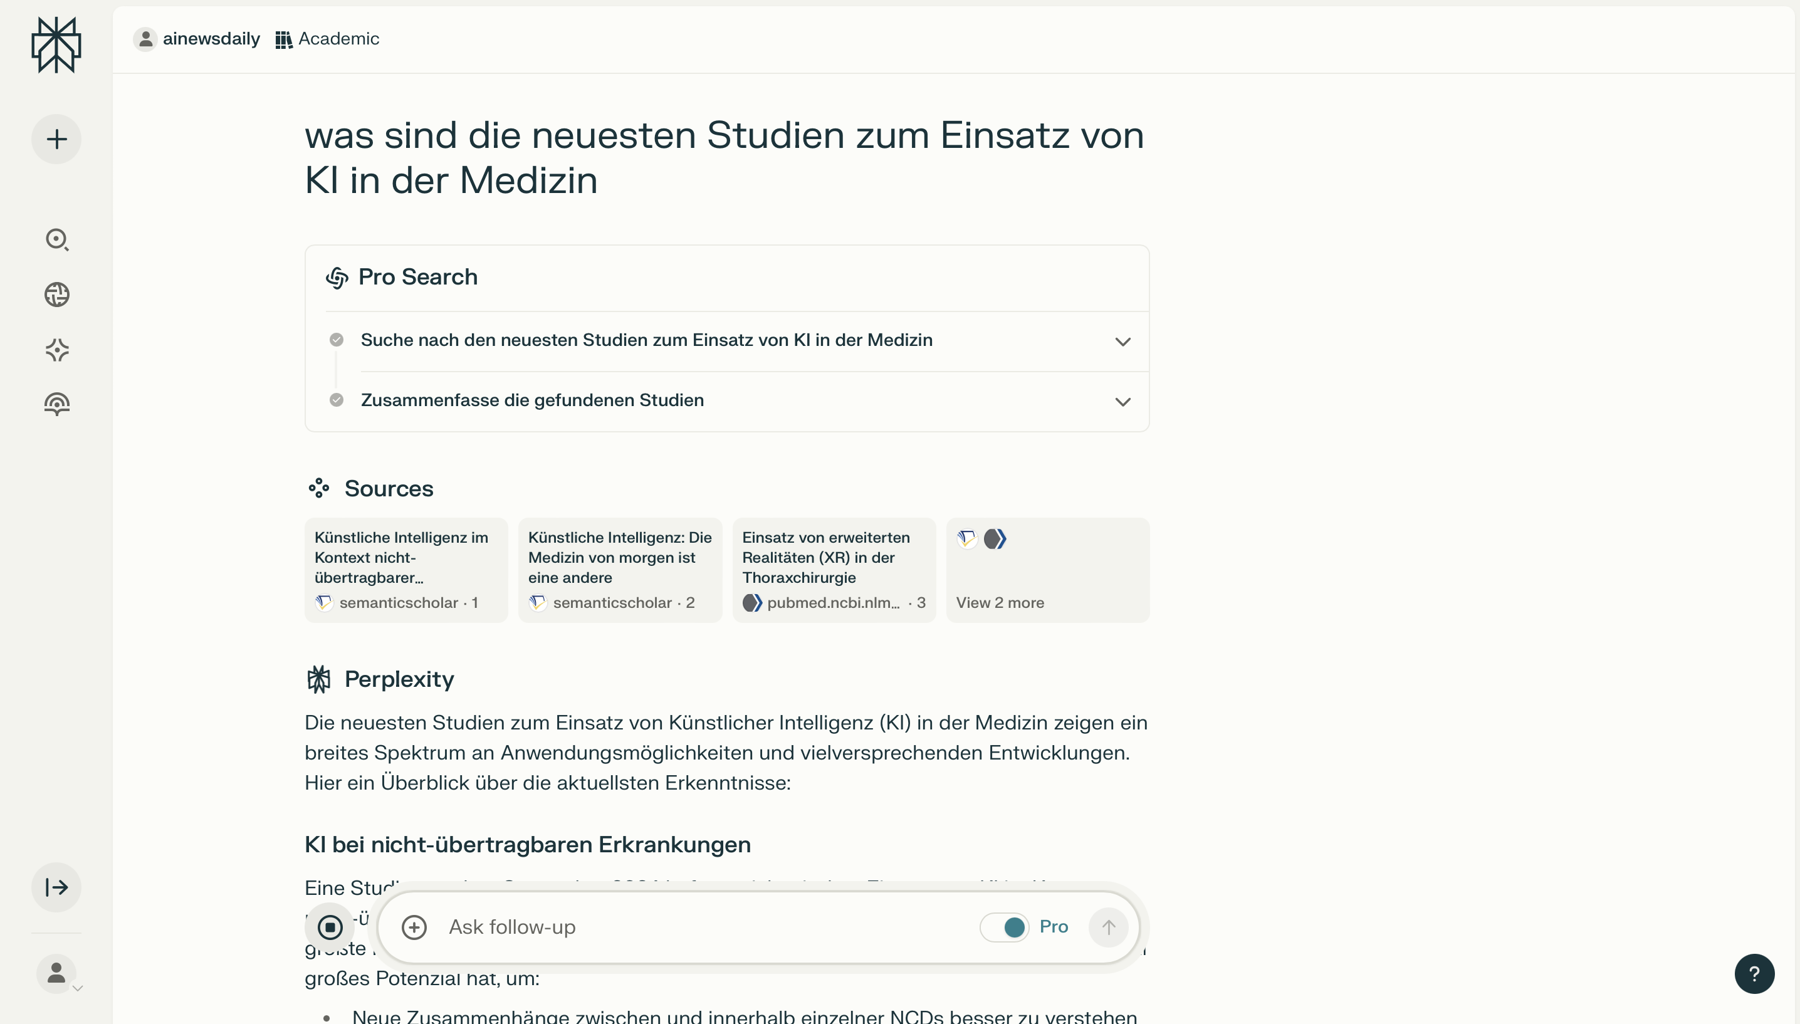Click the Academic label in the header
This screenshot has width=1800, height=1024.
tap(339, 39)
